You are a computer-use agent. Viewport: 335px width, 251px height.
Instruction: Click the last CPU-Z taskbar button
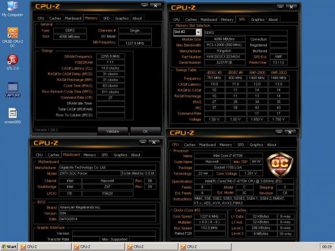click(x=183, y=246)
